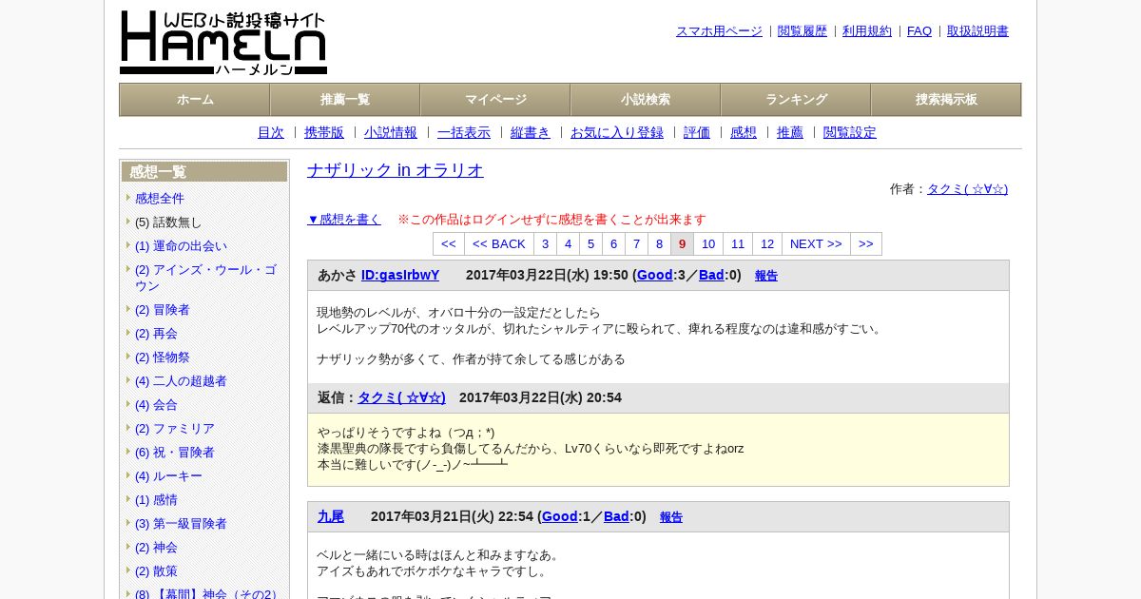
Task: Open 閲覧履歴 link
Action: 803,31
